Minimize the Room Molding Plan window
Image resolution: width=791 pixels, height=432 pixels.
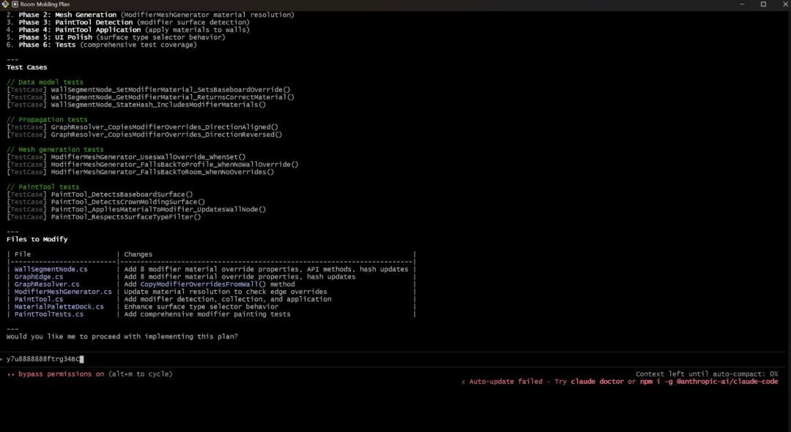[x=741, y=4]
